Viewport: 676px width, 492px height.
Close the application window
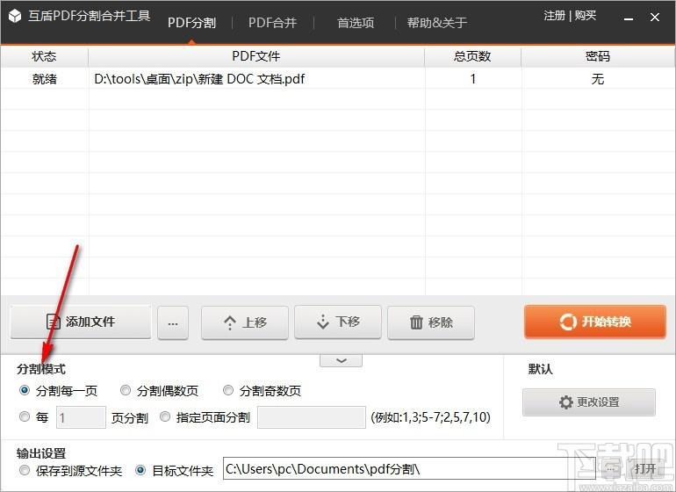[x=655, y=18]
